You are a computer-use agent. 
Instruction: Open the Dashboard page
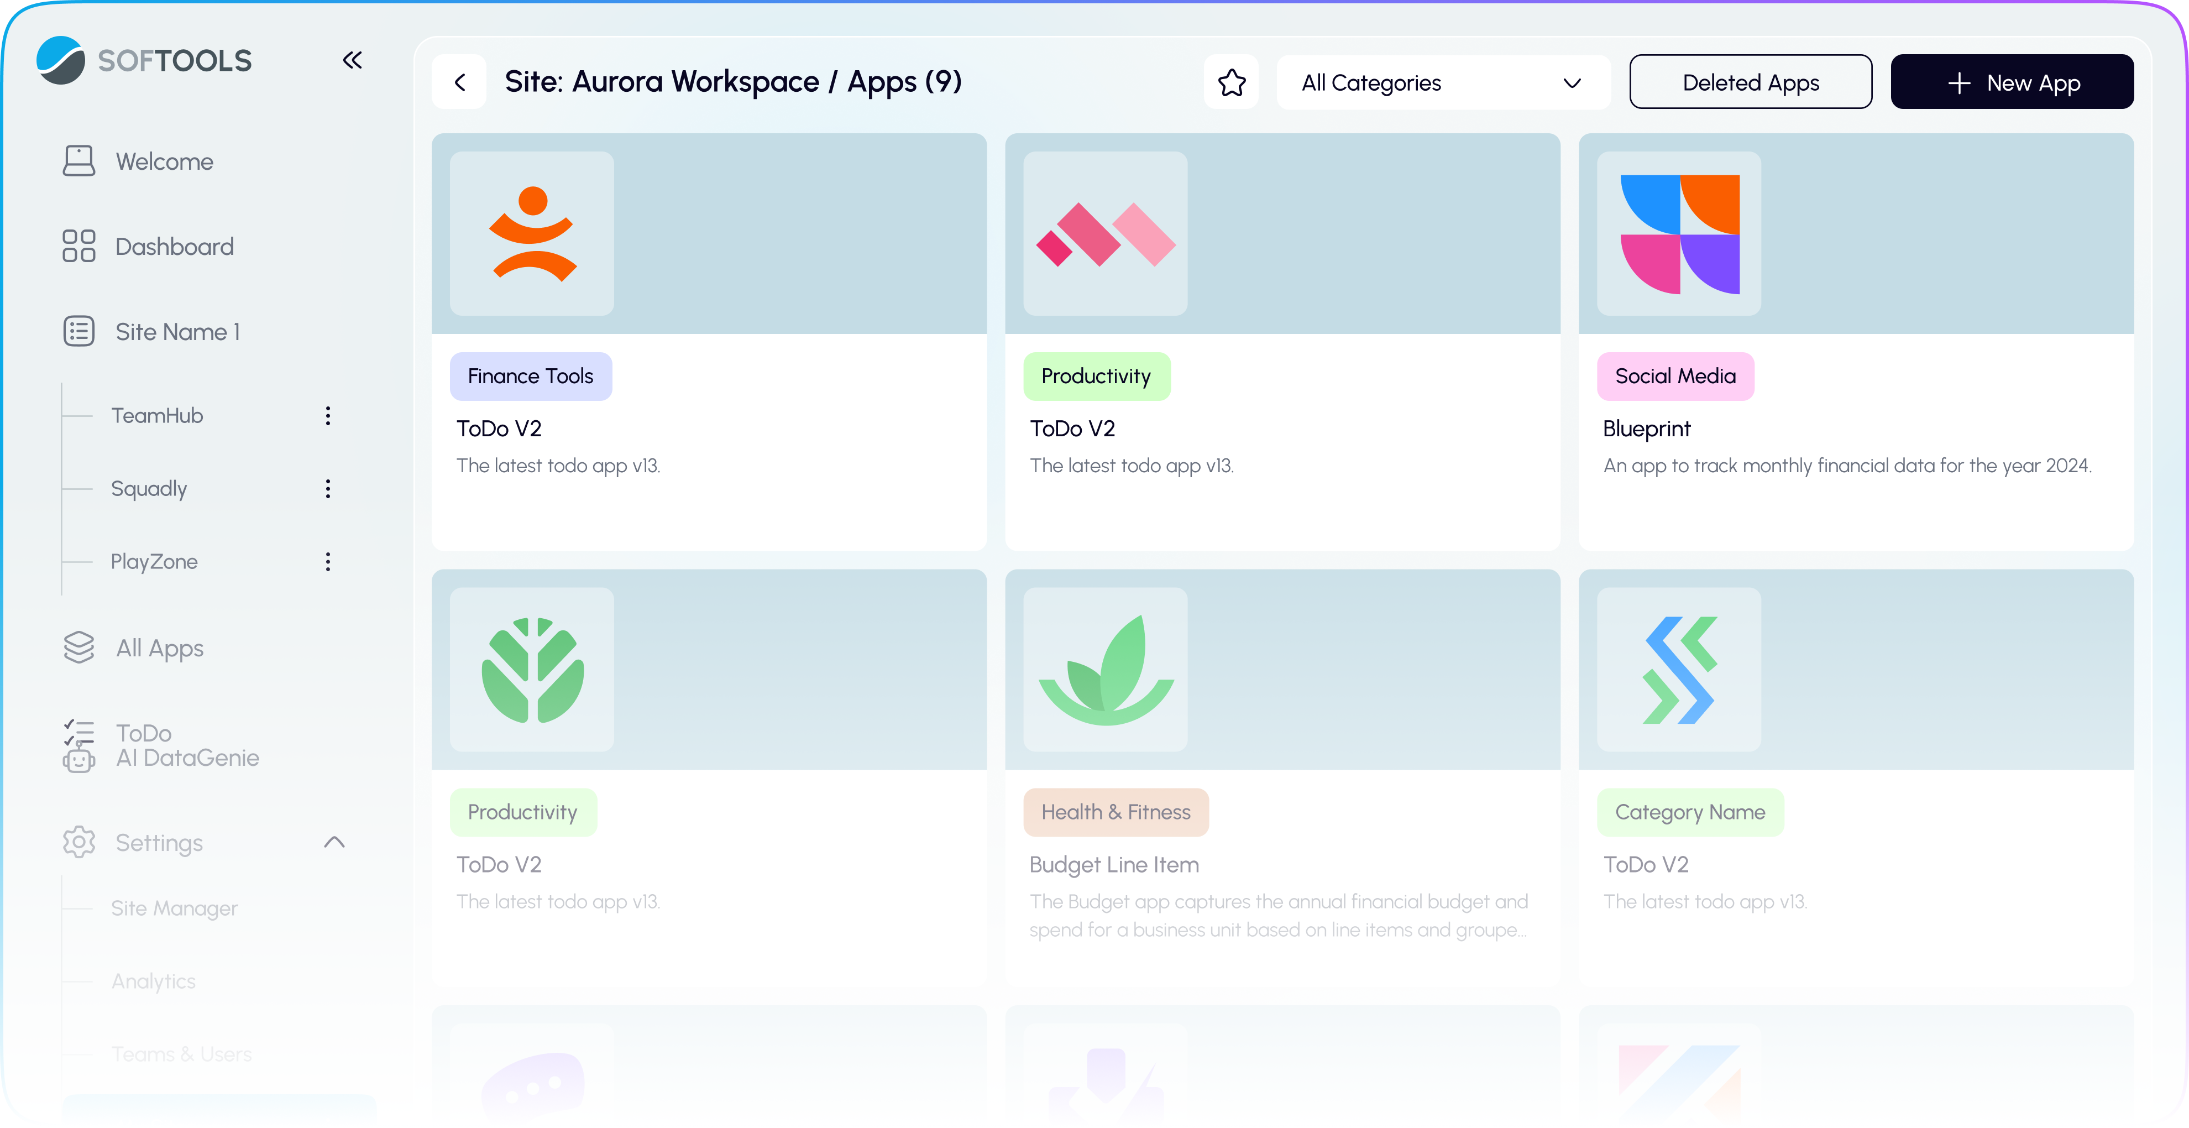pyautogui.click(x=174, y=247)
